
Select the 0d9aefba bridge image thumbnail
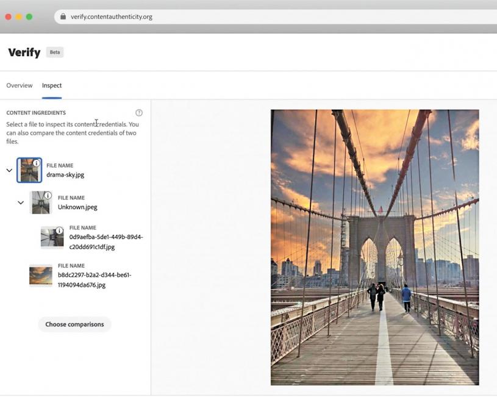[52, 238]
